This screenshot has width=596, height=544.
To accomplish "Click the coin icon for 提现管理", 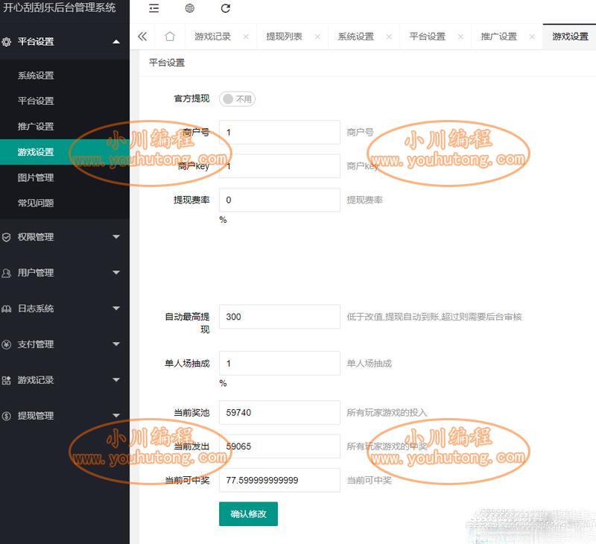I will pos(7,416).
